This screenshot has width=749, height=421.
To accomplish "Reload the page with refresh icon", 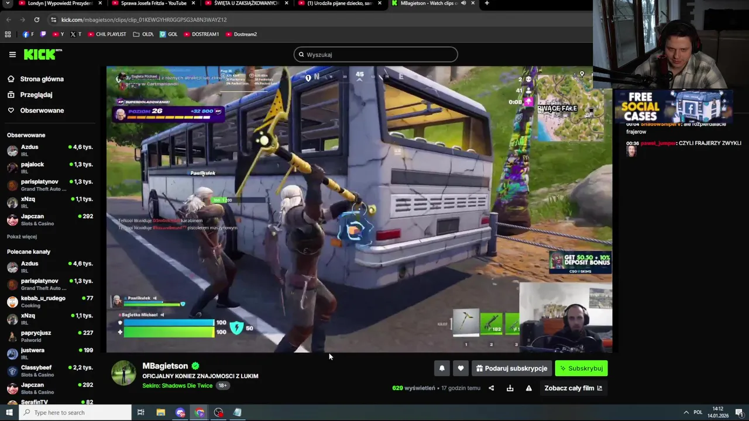I will 36,19.
